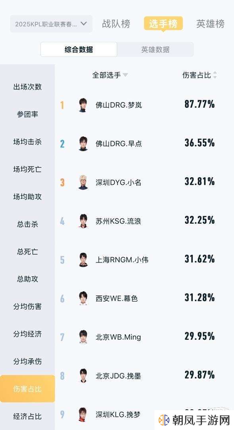Select the highlighted 伤害占比 sidebar item
Image resolution: width=234 pixels, height=430 pixels.
[x=27, y=389]
